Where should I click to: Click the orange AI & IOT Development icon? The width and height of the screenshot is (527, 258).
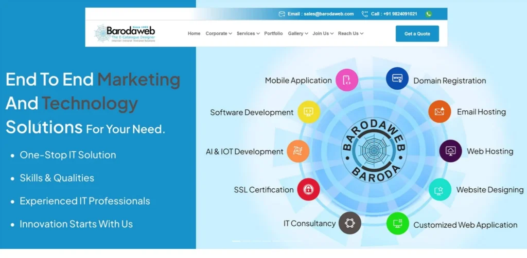pyautogui.click(x=297, y=151)
